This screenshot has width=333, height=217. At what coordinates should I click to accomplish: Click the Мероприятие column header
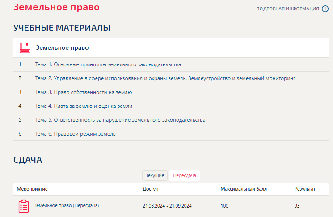pyautogui.click(x=32, y=189)
